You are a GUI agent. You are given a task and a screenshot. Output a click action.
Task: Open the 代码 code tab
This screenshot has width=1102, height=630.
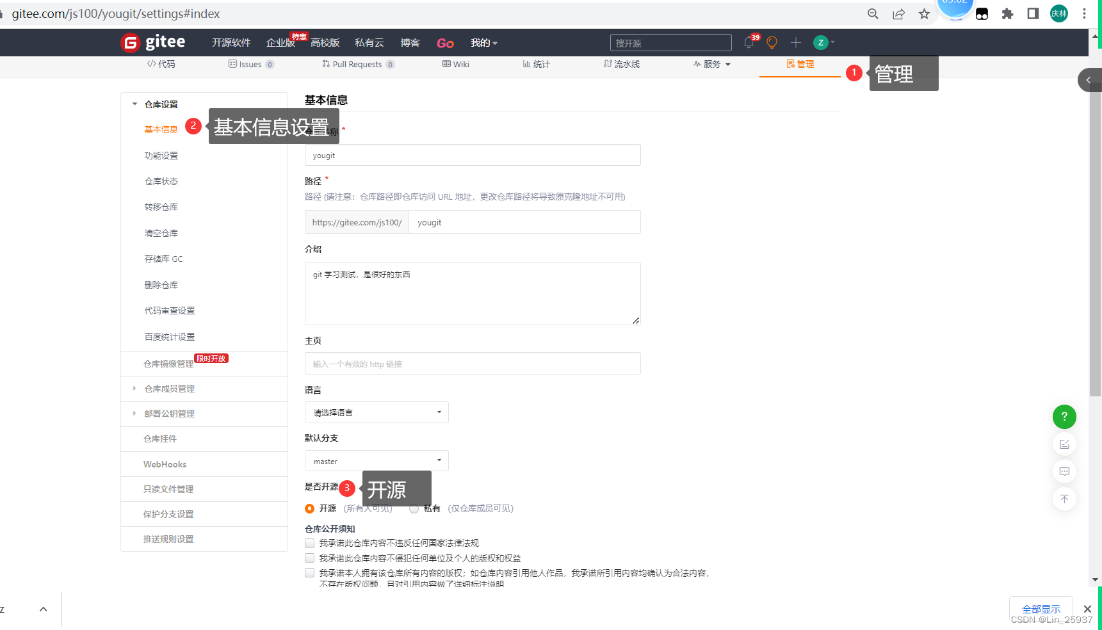click(x=161, y=64)
